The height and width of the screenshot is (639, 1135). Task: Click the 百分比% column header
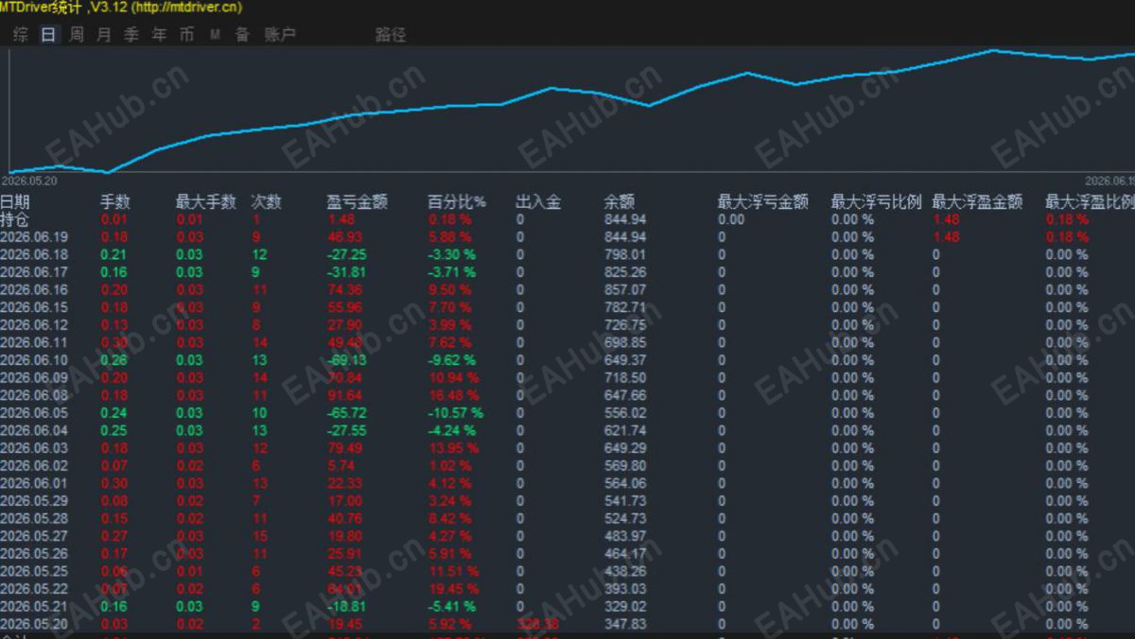point(457,201)
